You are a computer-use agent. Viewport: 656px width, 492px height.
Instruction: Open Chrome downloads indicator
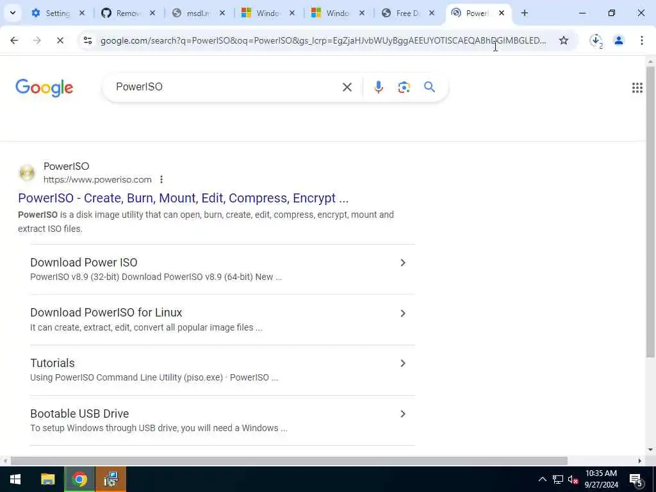click(x=596, y=40)
